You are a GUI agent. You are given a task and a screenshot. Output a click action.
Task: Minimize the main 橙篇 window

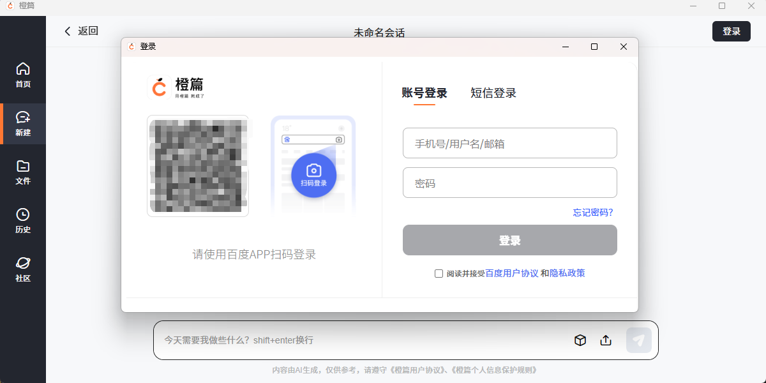[693, 6]
